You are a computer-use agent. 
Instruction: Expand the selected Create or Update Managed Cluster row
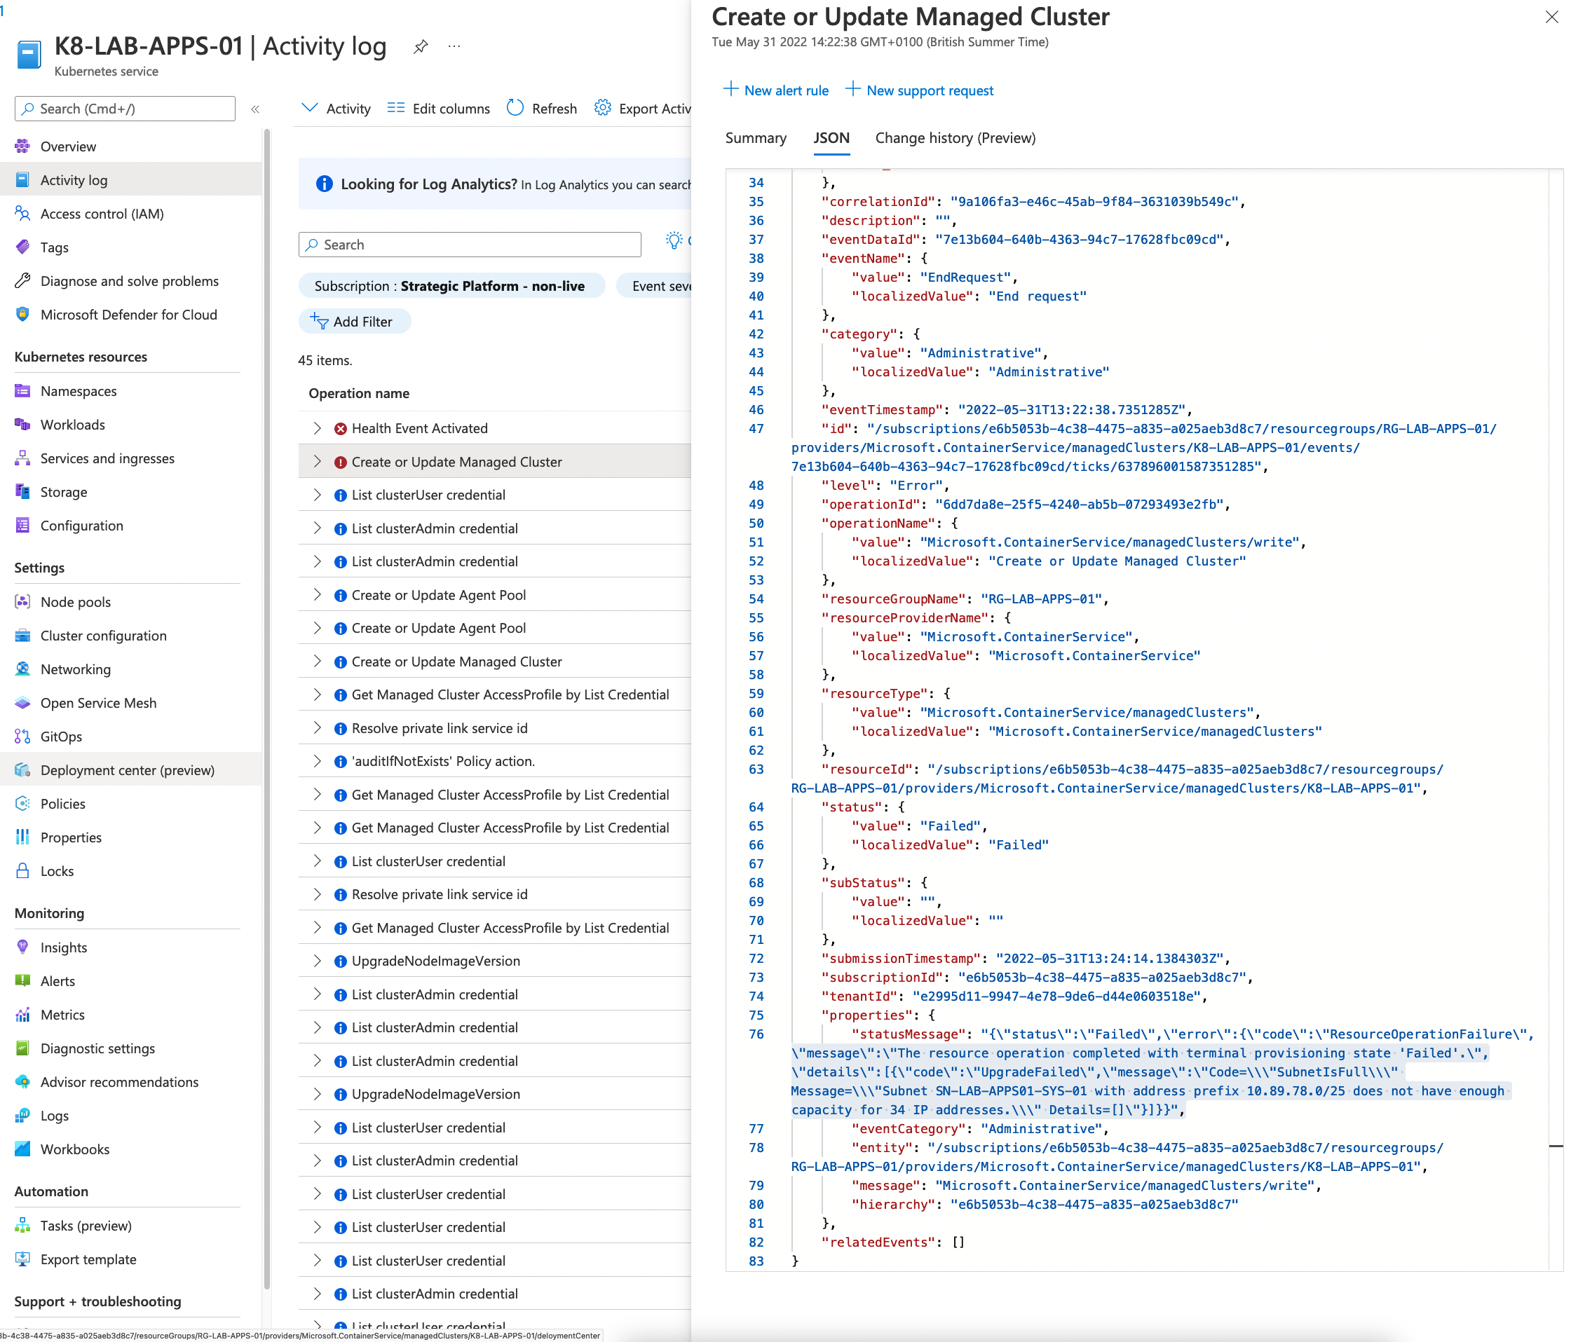tap(318, 461)
